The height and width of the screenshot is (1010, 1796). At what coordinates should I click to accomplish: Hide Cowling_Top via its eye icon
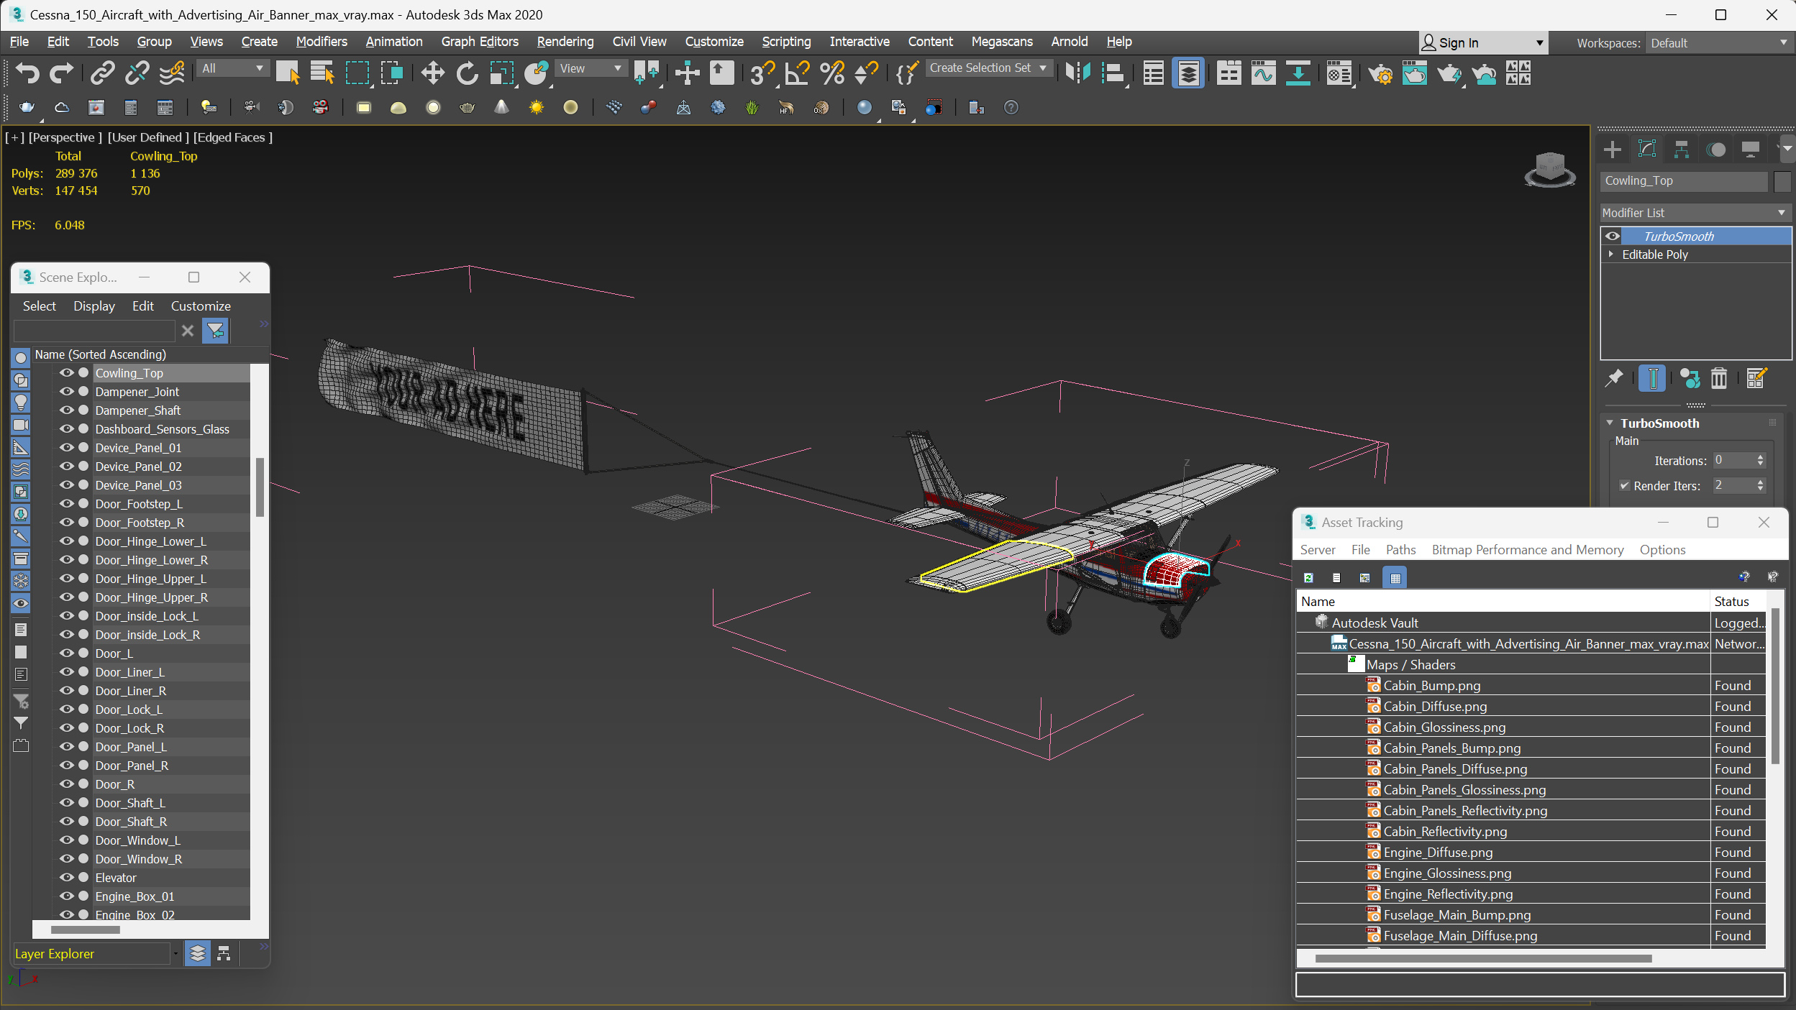(x=67, y=372)
